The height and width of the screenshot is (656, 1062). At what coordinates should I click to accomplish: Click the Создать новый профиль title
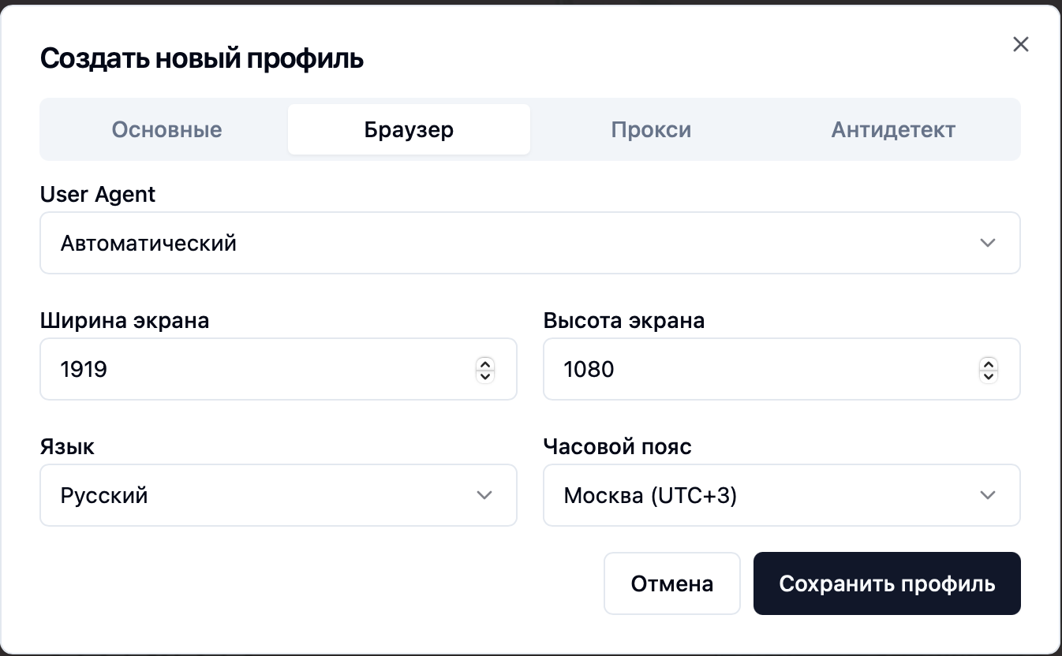coord(202,58)
